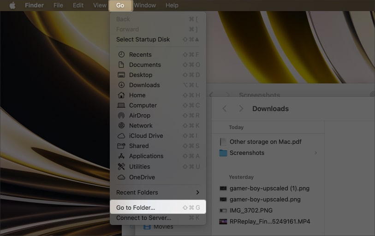Screen dimensions: 375x236
Task: Click the Downloads arrow icon in menu
Action: point(121,85)
